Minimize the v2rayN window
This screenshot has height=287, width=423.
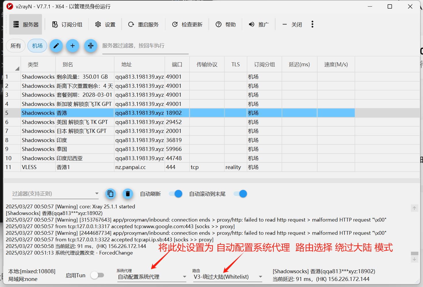pos(370,6)
